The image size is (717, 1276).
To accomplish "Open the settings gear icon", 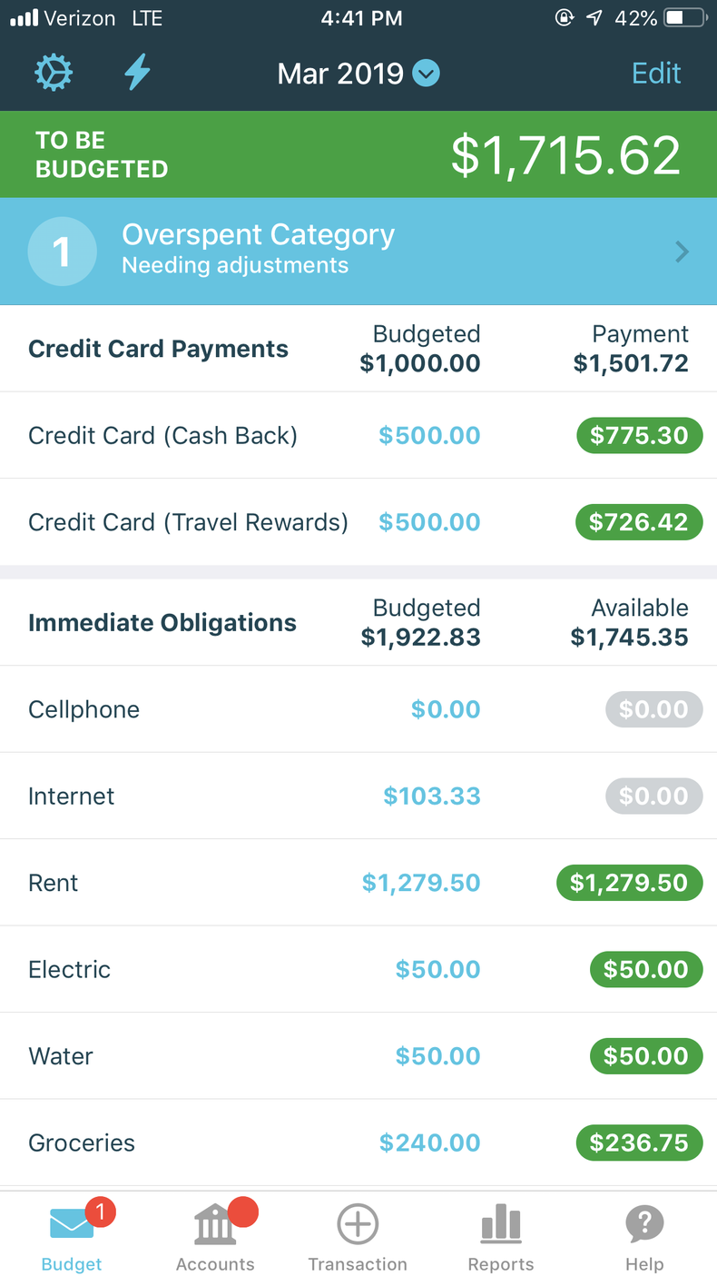I will tap(54, 73).
